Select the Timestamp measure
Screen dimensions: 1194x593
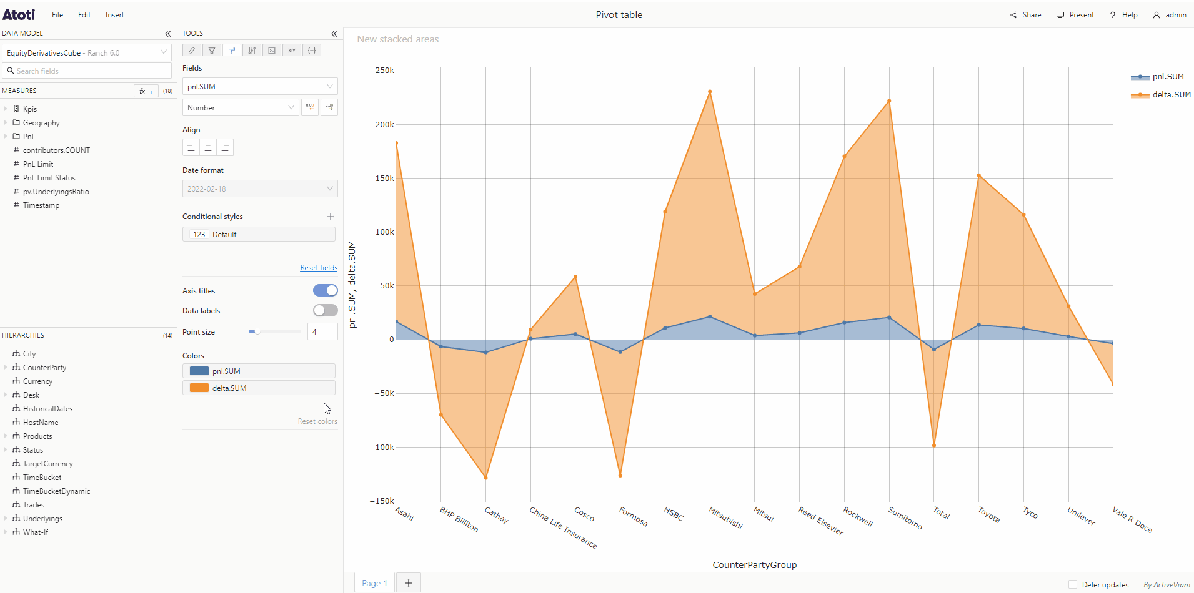tap(41, 205)
